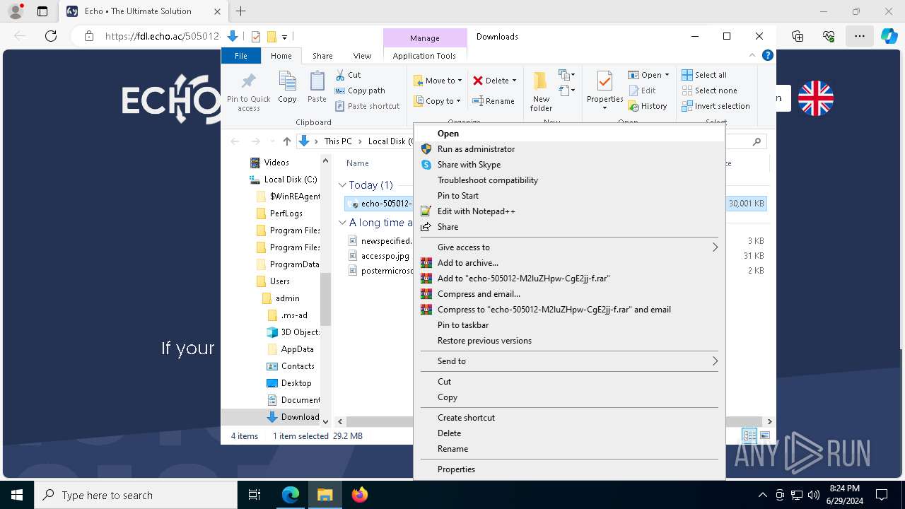Select the UK flag language icon

point(816,98)
